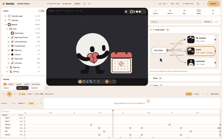
Task: Click the Shared button
Action: 77,4
